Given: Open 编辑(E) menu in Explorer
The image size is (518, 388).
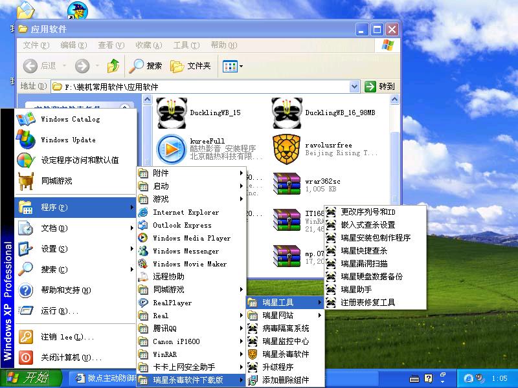Looking at the screenshot, I should (x=73, y=45).
